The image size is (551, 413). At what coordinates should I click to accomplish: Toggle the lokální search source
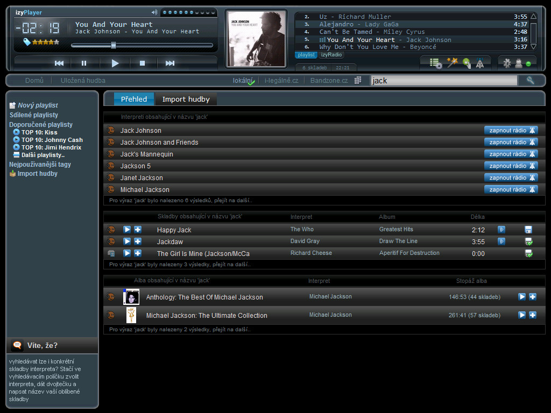(x=244, y=81)
